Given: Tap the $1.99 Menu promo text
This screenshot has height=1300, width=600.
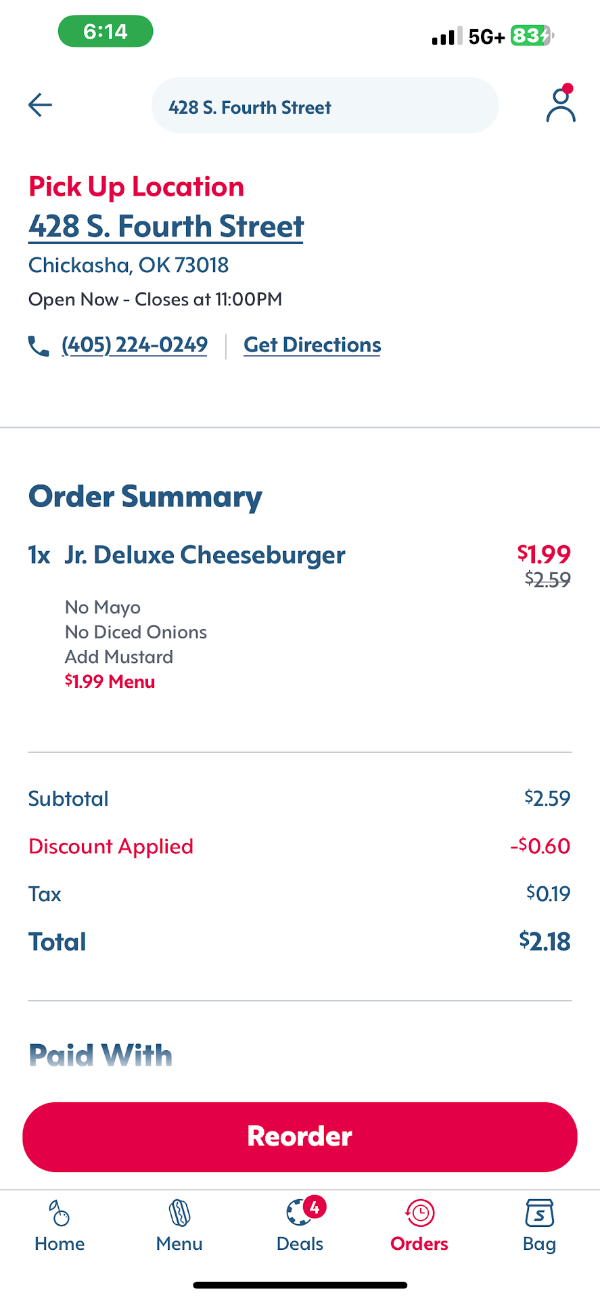Looking at the screenshot, I should click(x=110, y=682).
